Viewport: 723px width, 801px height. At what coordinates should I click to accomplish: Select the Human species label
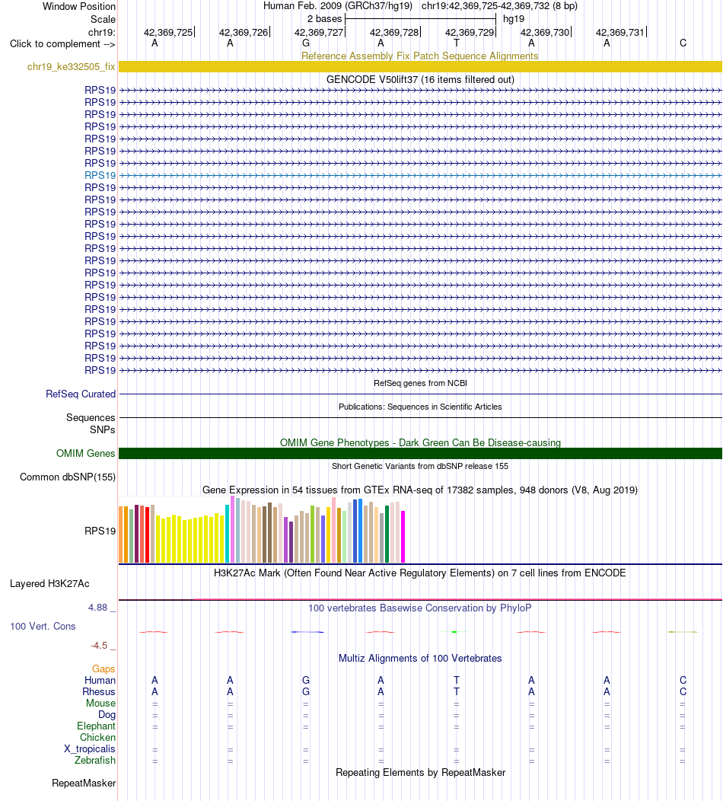point(100,681)
